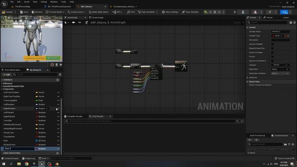Pause the viewport preview
Viewport: 297px width, 167px height.
click(x=57, y=64)
